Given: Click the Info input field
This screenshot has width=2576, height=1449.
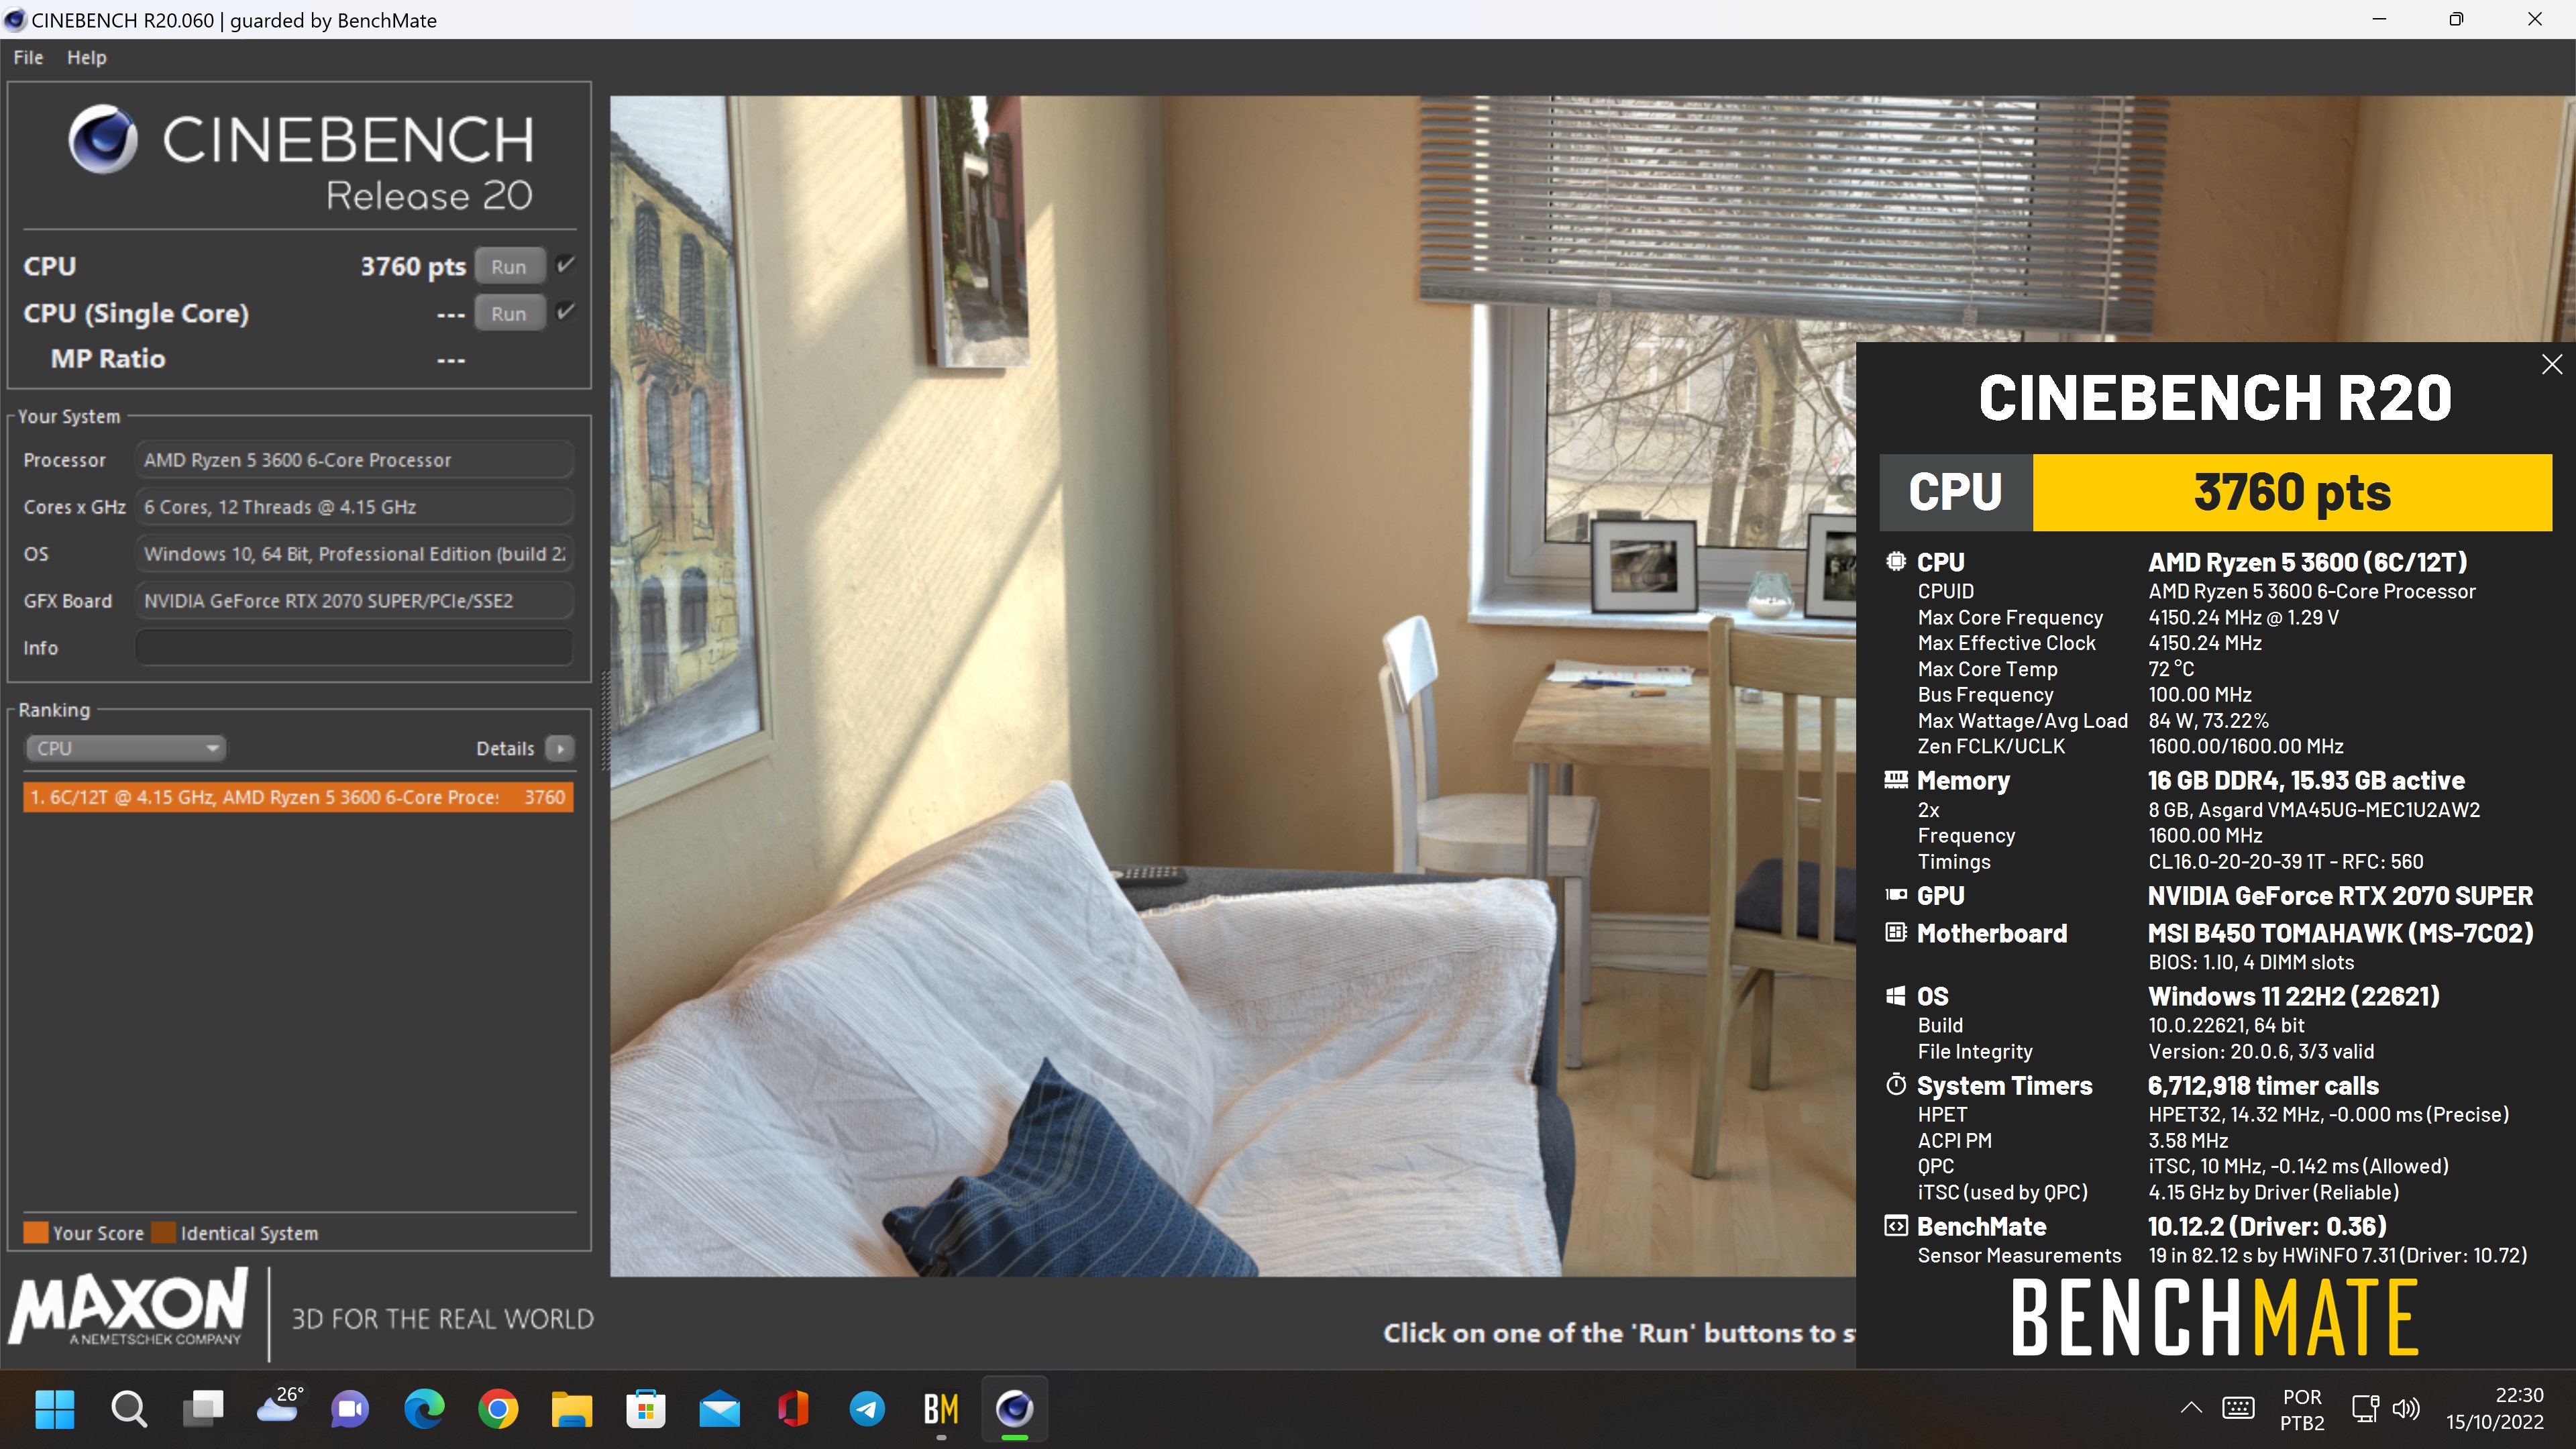Looking at the screenshot, I should [x=354, y=647].
